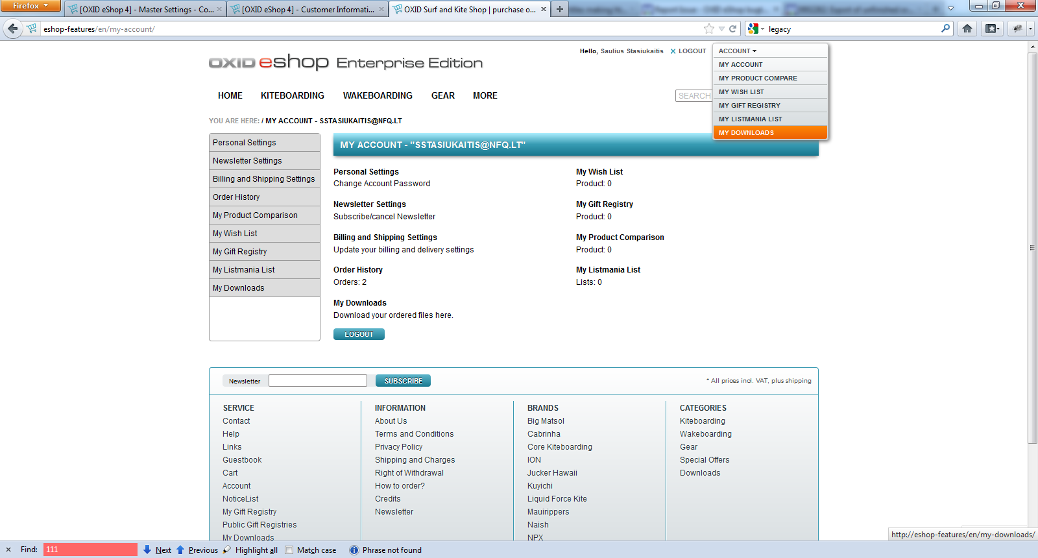This screenshot has height=558, width=1038.
Task: Click the search magnifier in search box
Action: pyautogui.click(x=945, y=29)
